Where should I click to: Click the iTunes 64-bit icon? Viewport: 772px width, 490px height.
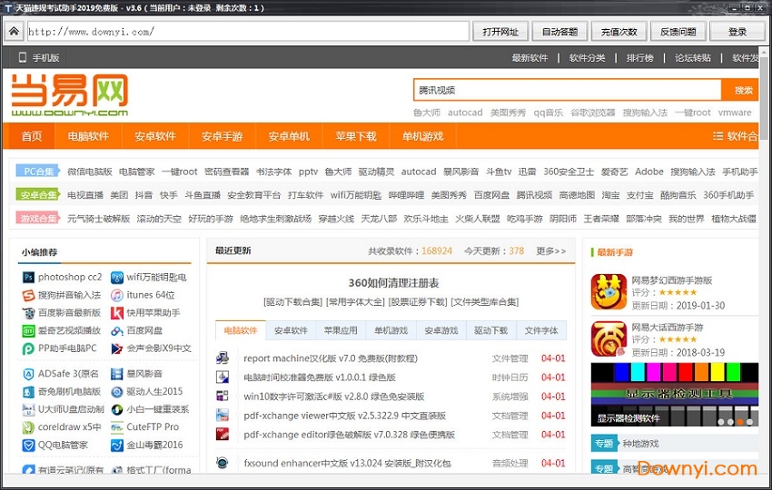pos(117,295)
